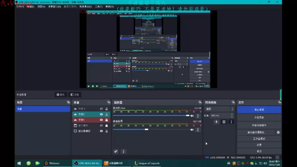
Task: Pop out the 场景 scenes dock
Action: tap(68, 102)
